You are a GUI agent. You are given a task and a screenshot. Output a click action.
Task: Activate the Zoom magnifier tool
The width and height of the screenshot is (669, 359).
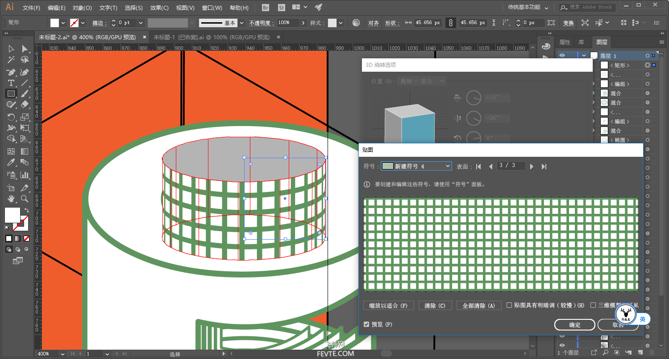[25, 199]
